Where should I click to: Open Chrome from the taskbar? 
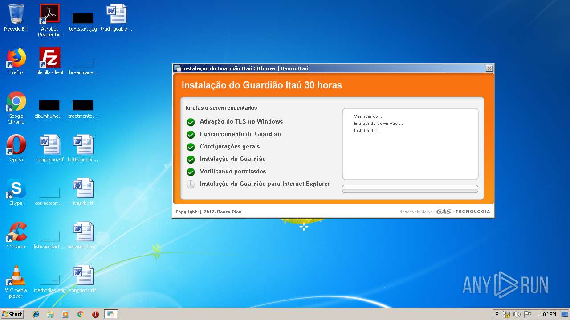point(80,314)
